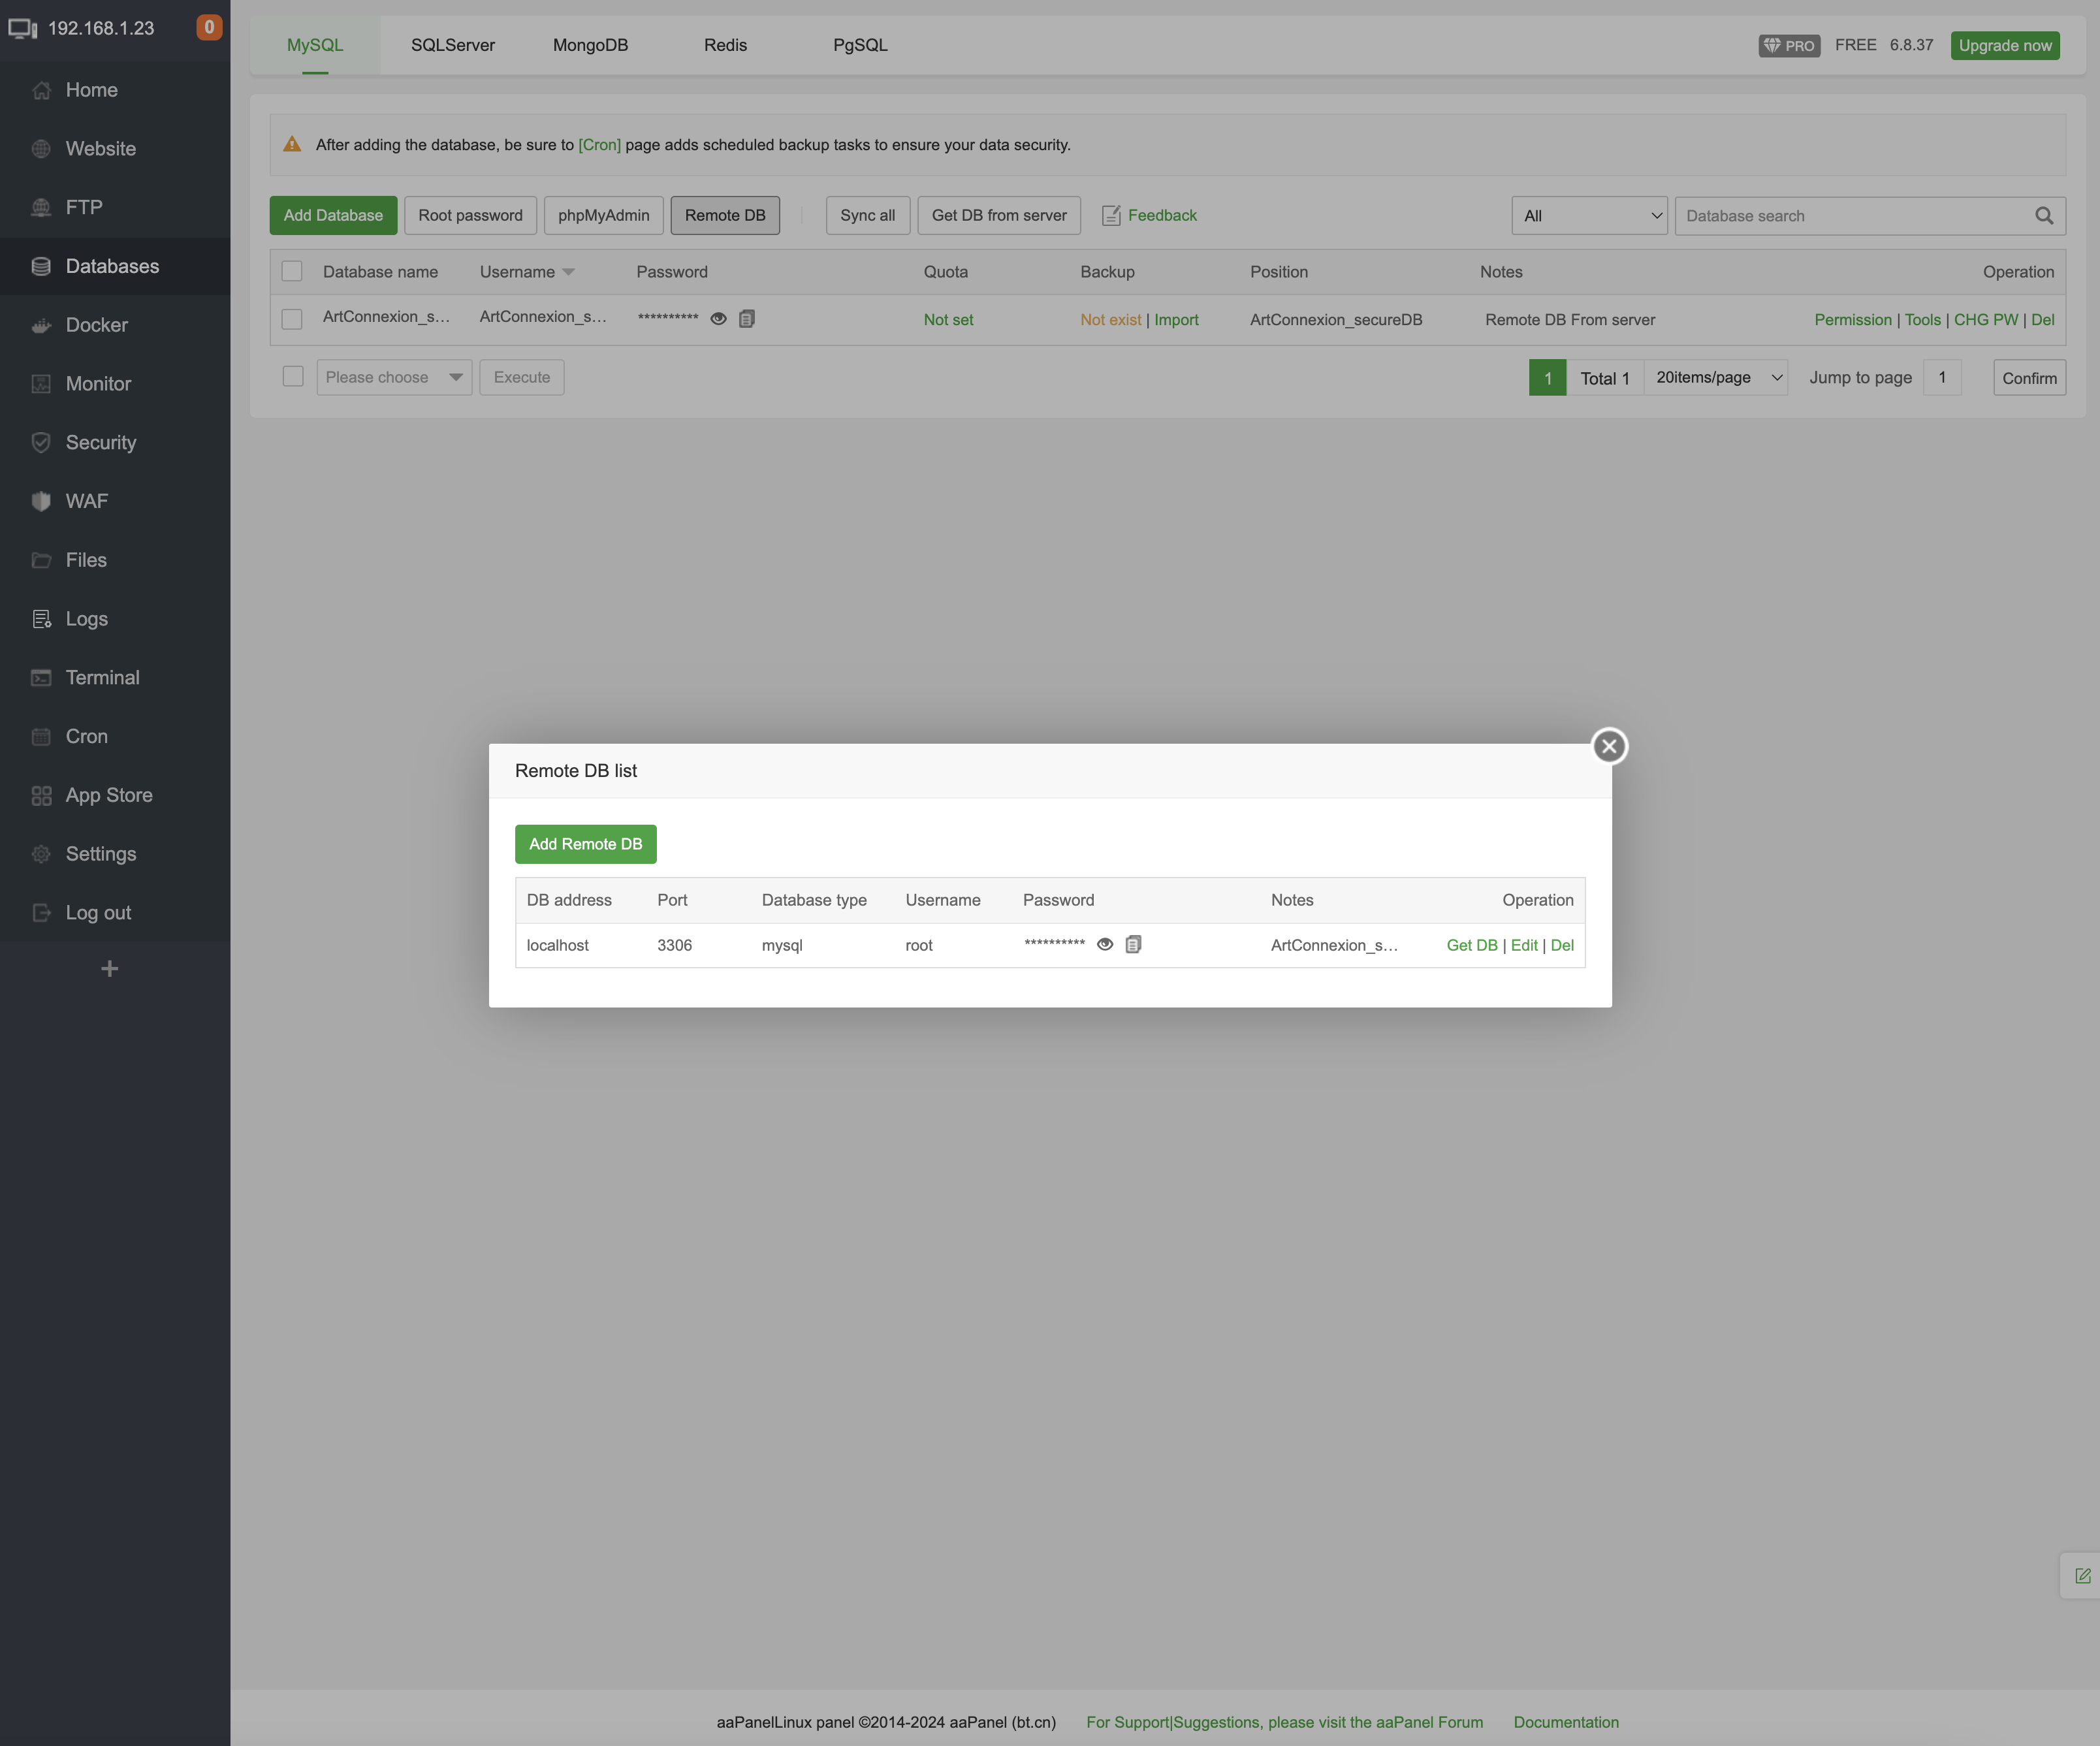This screenshot has width=2100, height=1746.
Task: Click the plus icon at sidebar bottom
Action: click(110, 968)
